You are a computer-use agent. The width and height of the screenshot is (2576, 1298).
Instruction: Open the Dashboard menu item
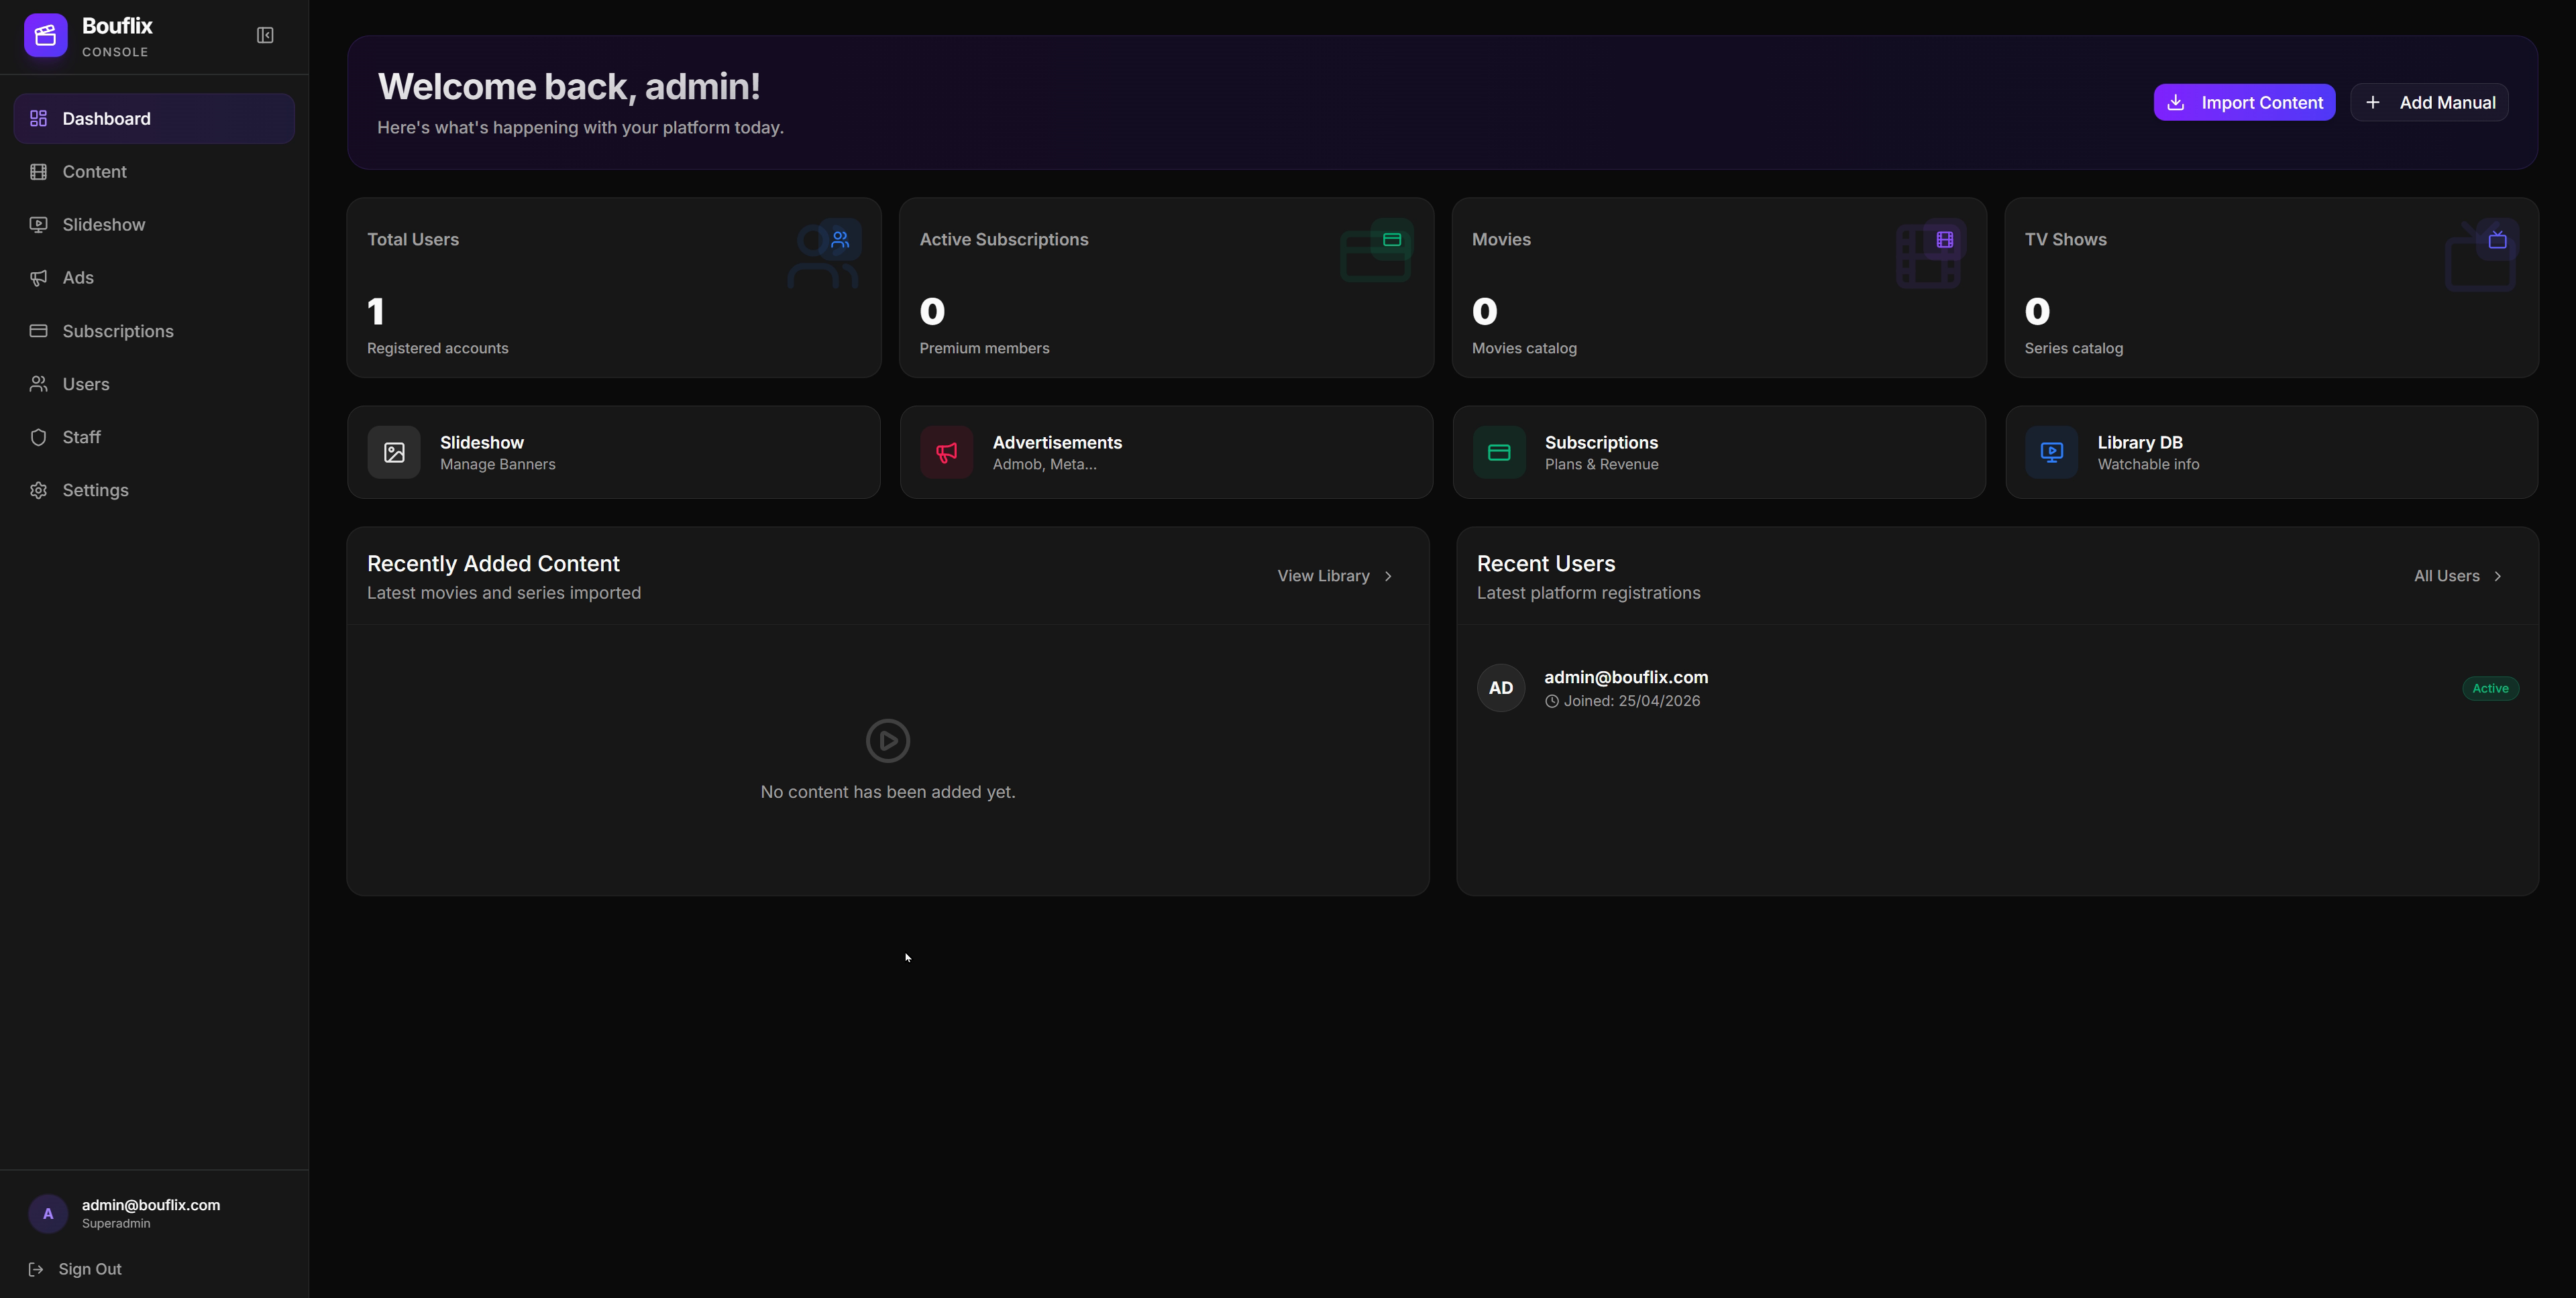point(154,119)
